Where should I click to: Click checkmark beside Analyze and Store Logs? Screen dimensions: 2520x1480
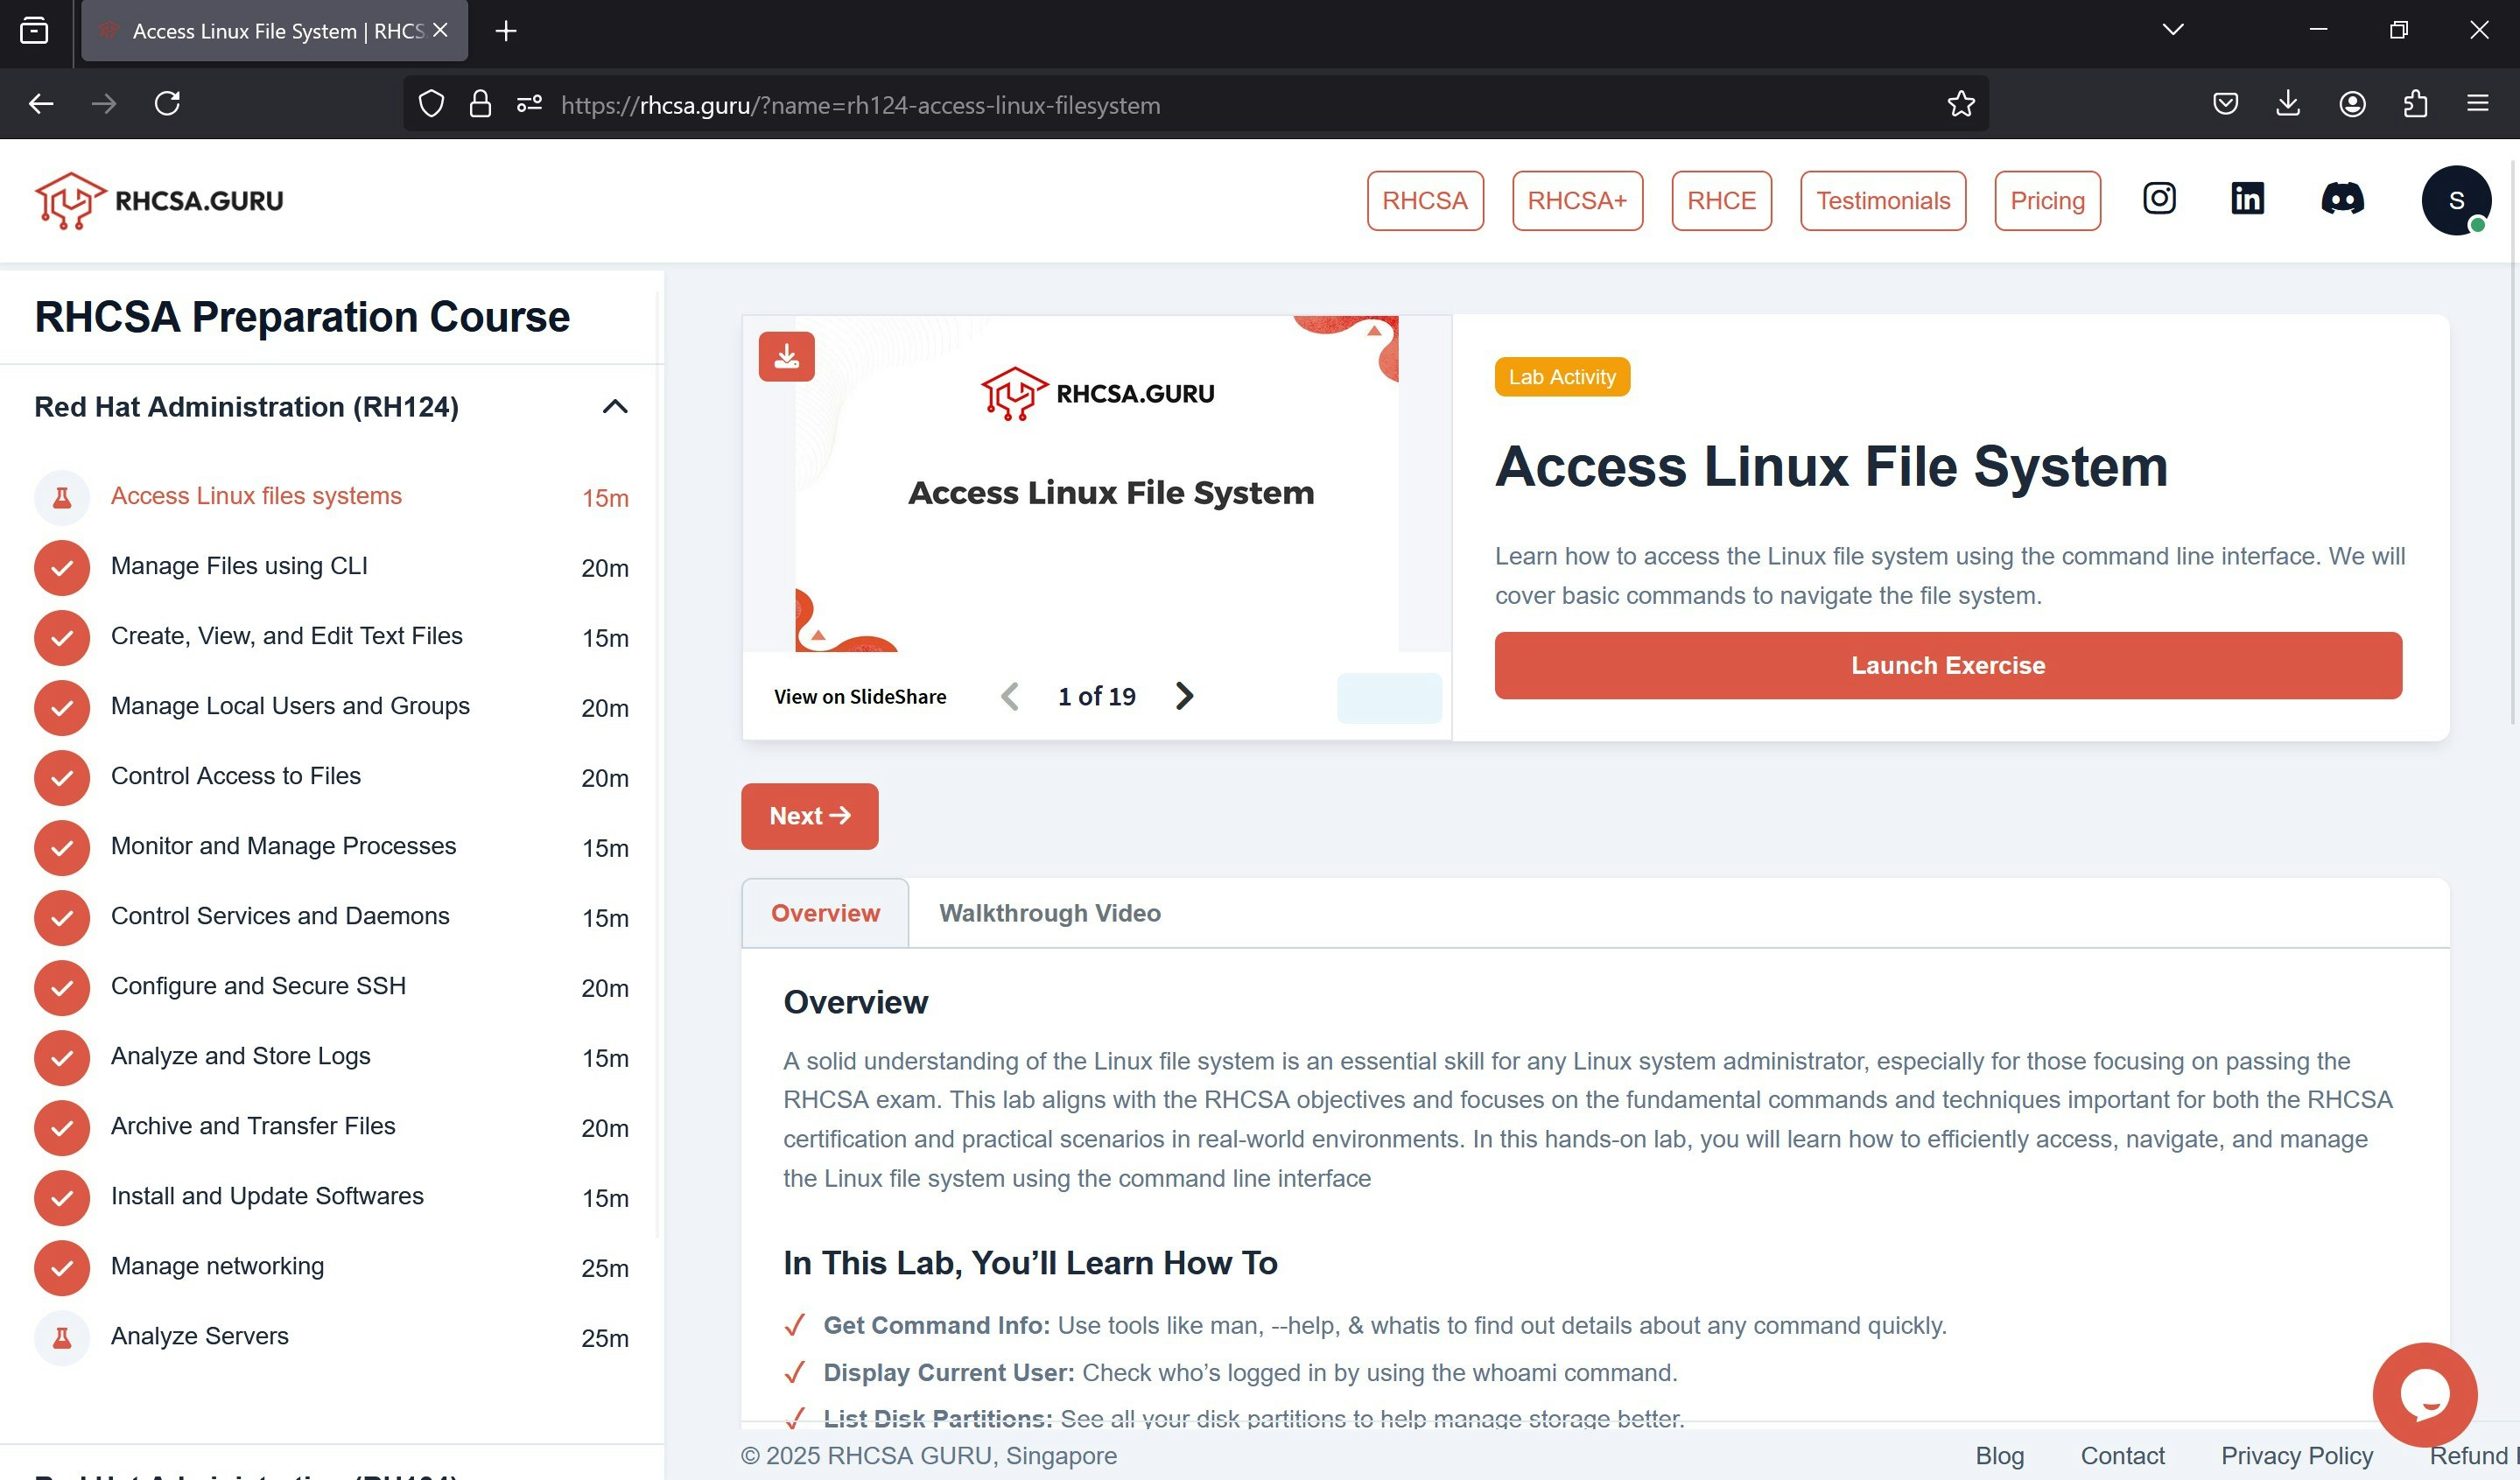pyautogui.click(x=62, y=1057)
